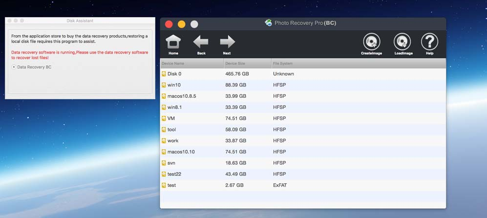Click the 2.67 GB size cell
This screenshot has height=218, width=487.
pos(234,185)
